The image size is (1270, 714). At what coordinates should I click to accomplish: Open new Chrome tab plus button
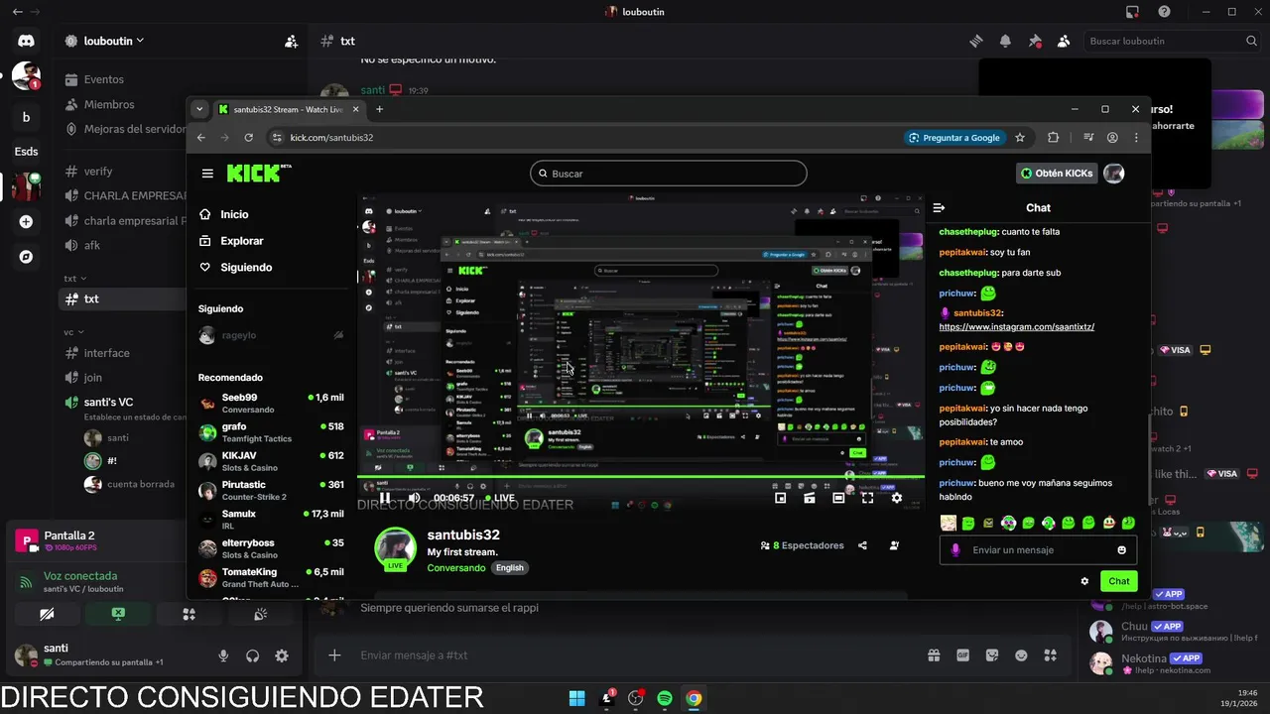[379, 109]
